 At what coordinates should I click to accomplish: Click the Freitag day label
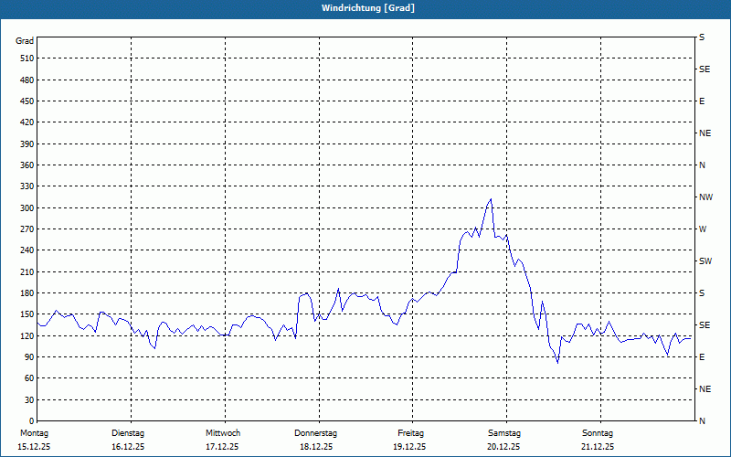(x=410, y=433)
